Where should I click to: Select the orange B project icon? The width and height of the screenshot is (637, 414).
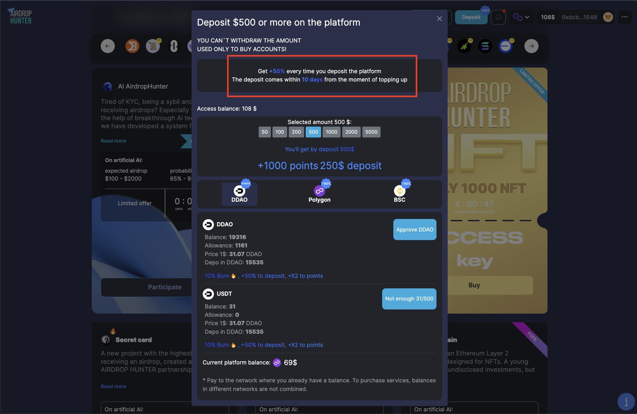point(132,46)
